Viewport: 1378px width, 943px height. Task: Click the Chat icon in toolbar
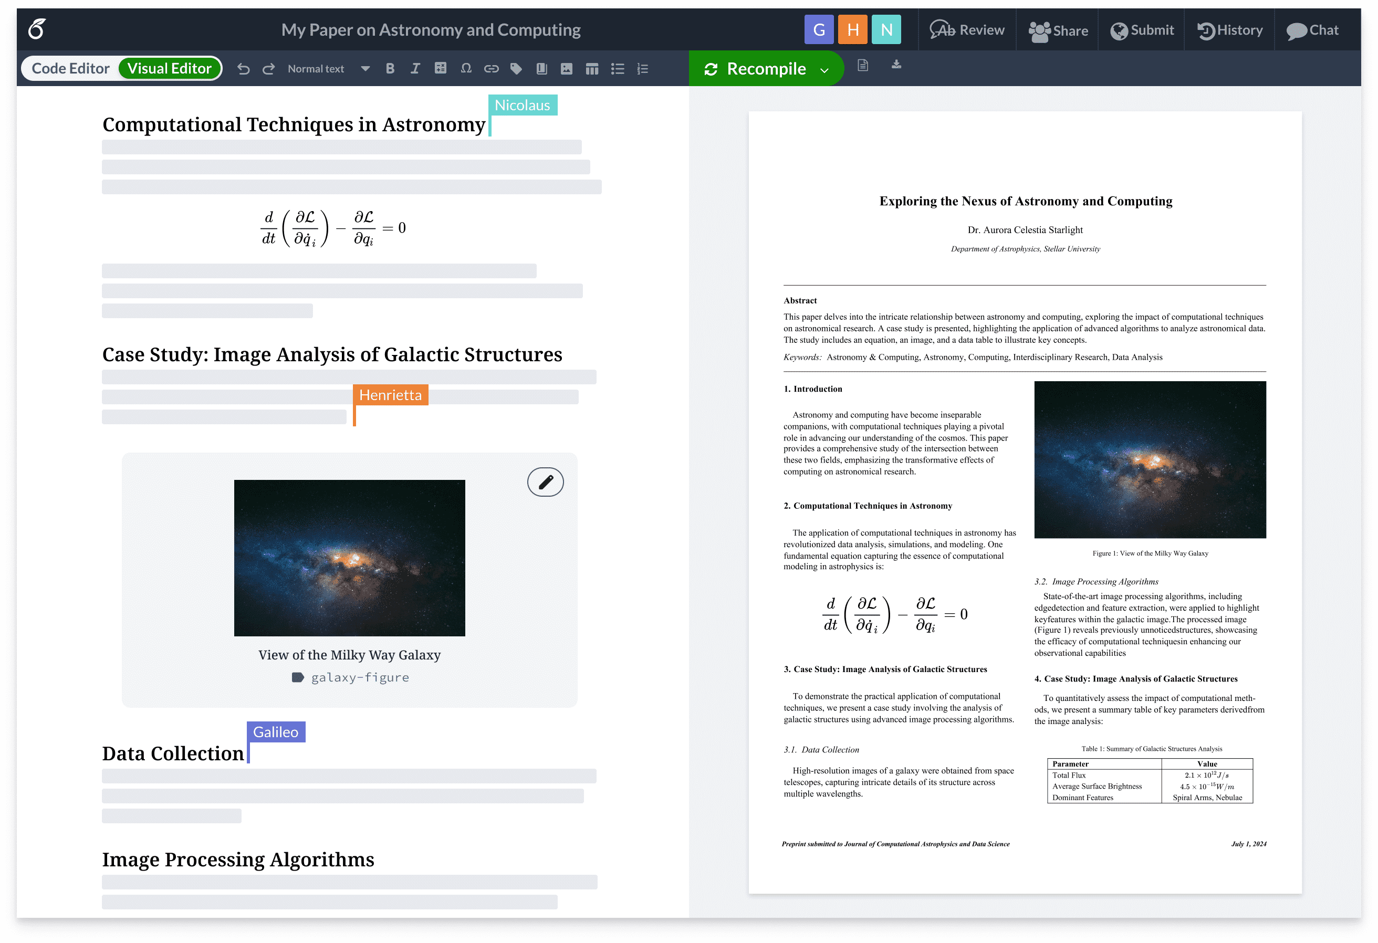point(1312,29)
